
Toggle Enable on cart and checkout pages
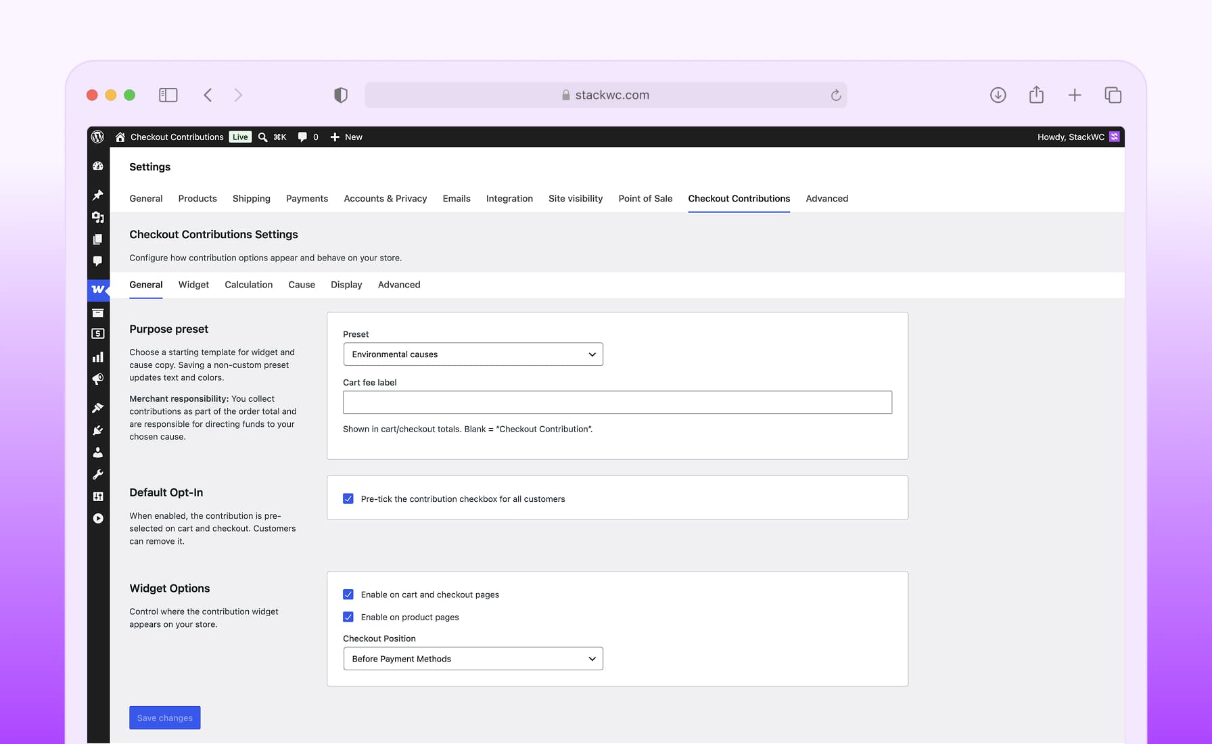click(x=348, y=595)
